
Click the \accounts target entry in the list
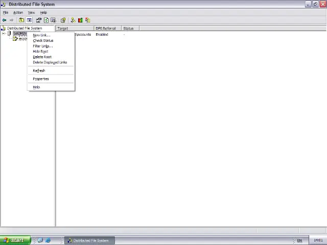pos(83,35)
